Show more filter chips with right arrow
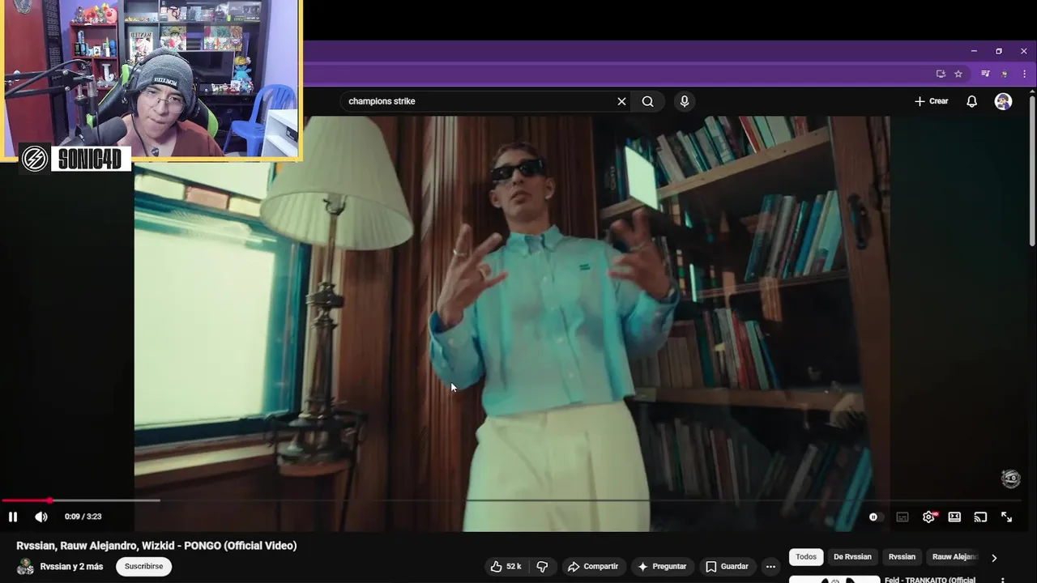Screen dimensions: 1037x583 pyautogui.click(x=994, y=558)
